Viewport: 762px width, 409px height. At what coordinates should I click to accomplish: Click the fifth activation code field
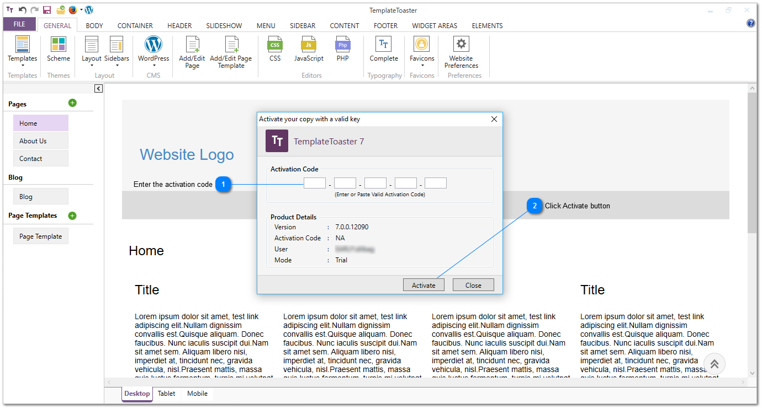tap(436, 183)
